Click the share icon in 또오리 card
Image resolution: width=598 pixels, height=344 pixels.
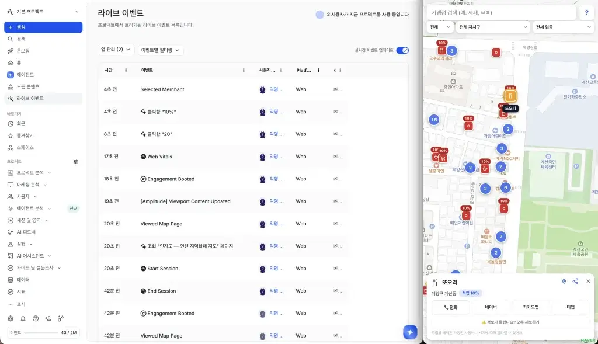[575, 281]
